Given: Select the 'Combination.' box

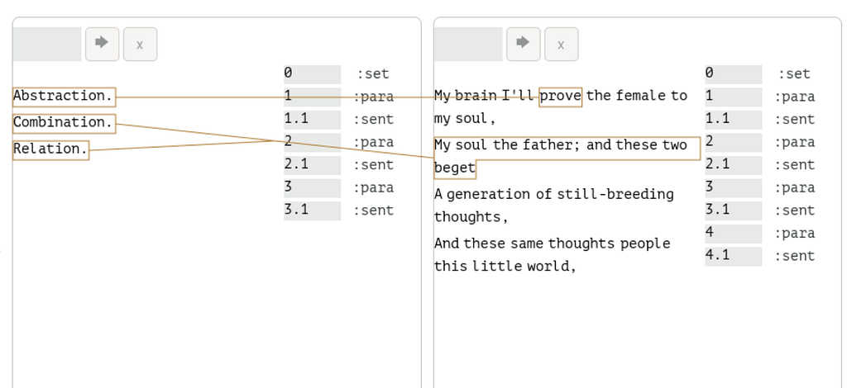Looking at the screenshot, I should coord(64,123).
